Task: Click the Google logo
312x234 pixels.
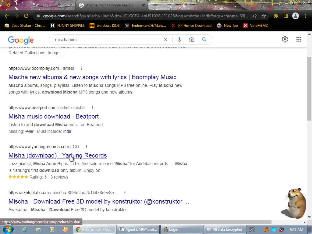Action: pyautogui.click(x=21, y=40)
